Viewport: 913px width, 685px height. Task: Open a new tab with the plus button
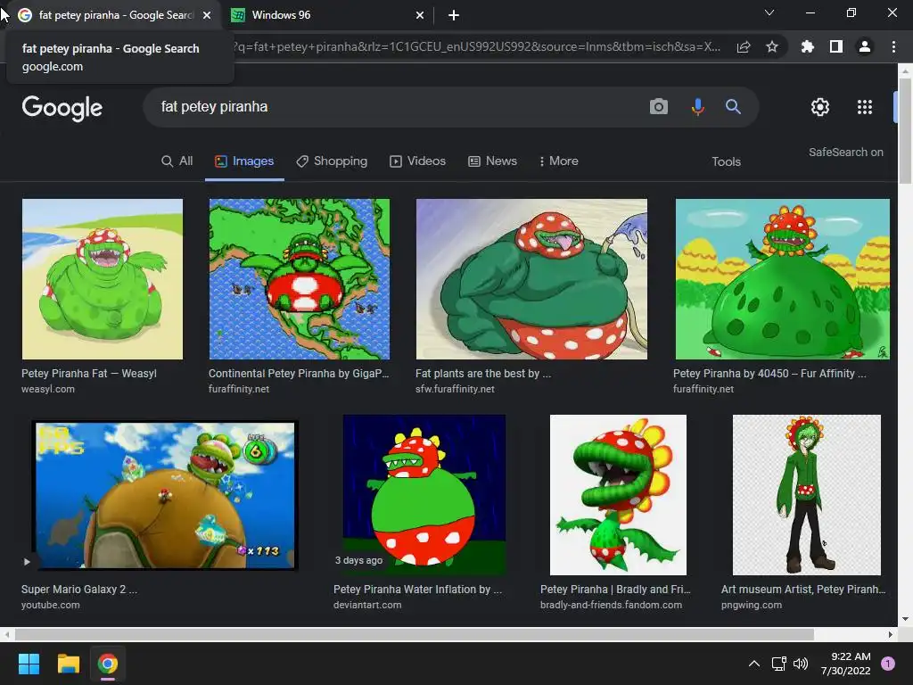(454, 15)
